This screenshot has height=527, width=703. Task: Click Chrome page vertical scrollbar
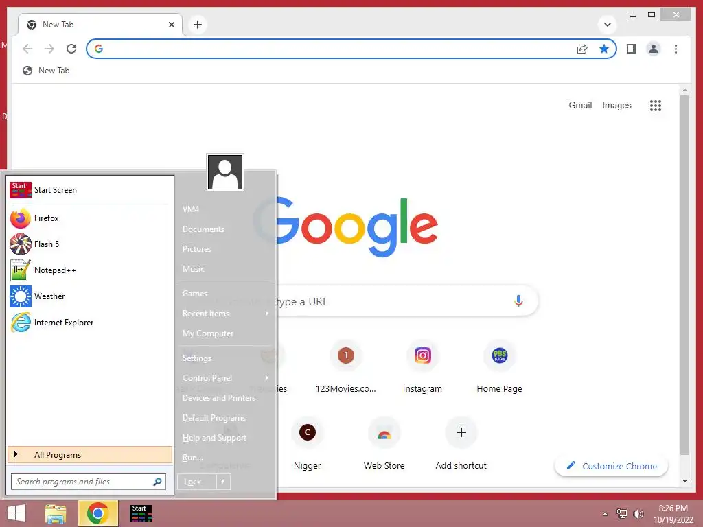684,274
